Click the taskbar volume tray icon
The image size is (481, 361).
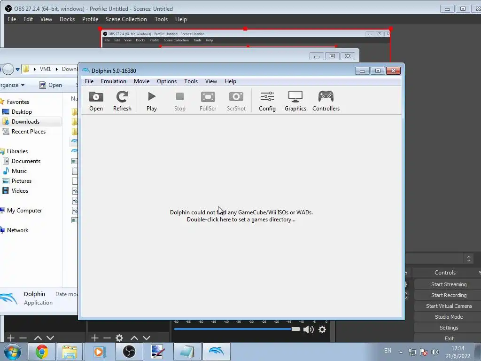(x=434, y=352)
